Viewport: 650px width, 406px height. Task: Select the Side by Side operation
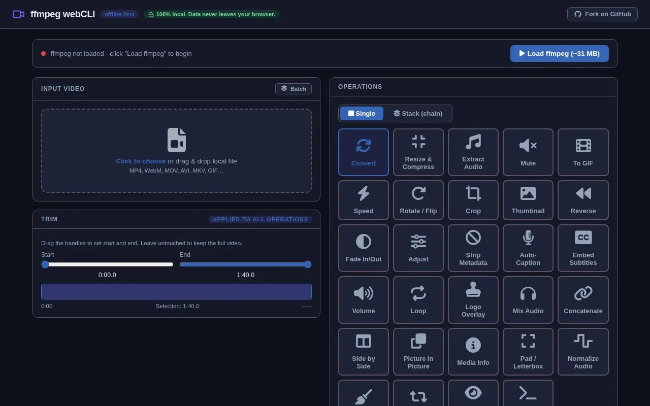(x=364, y=352)
